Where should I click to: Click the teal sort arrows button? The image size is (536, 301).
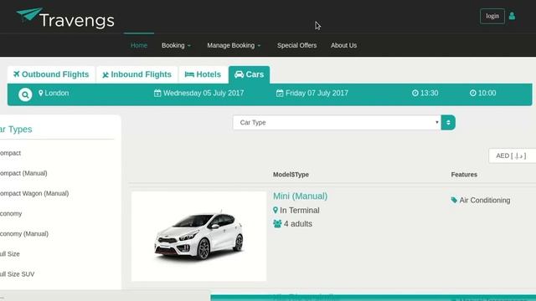pyautogui.click(x=448, y=123)
